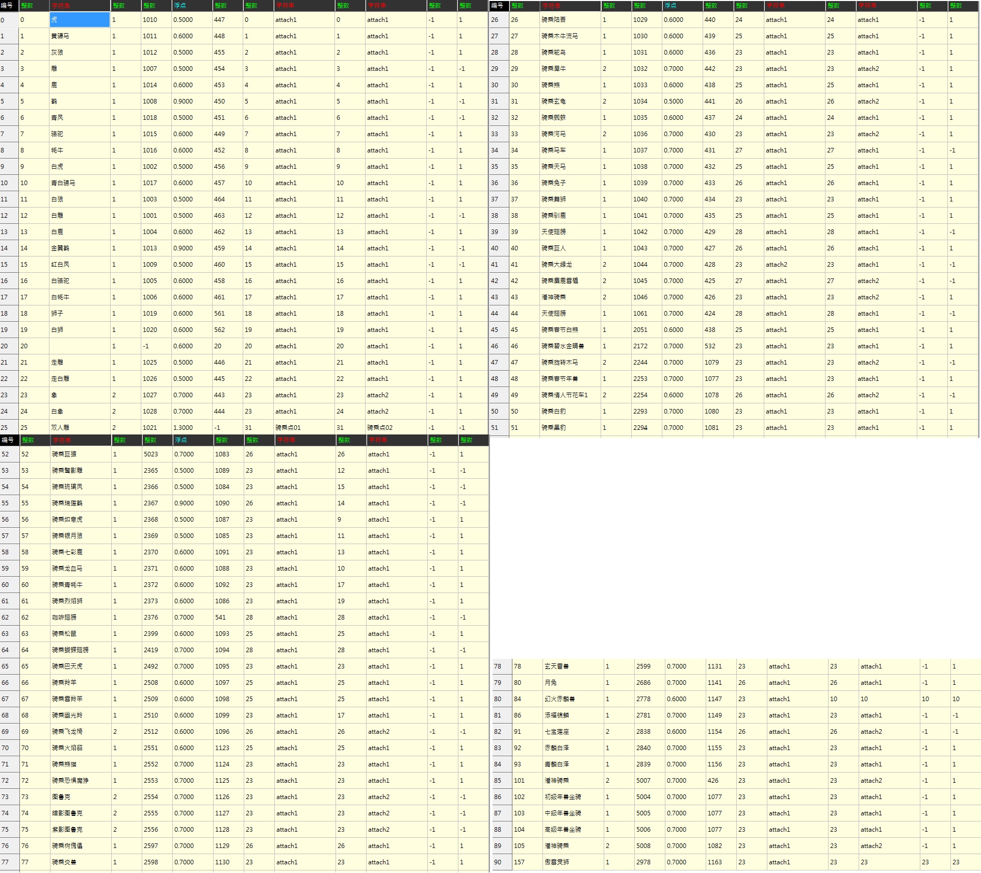This screenshot has width=981, height=873.
Task: Select row header 25 for 双人雕
Action: (x=9, y=428)
